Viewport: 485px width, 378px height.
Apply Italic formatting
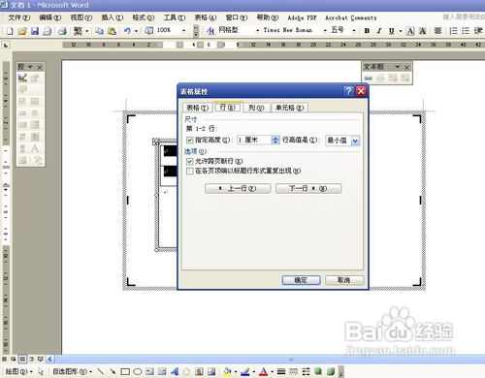[x=379, y=31]
